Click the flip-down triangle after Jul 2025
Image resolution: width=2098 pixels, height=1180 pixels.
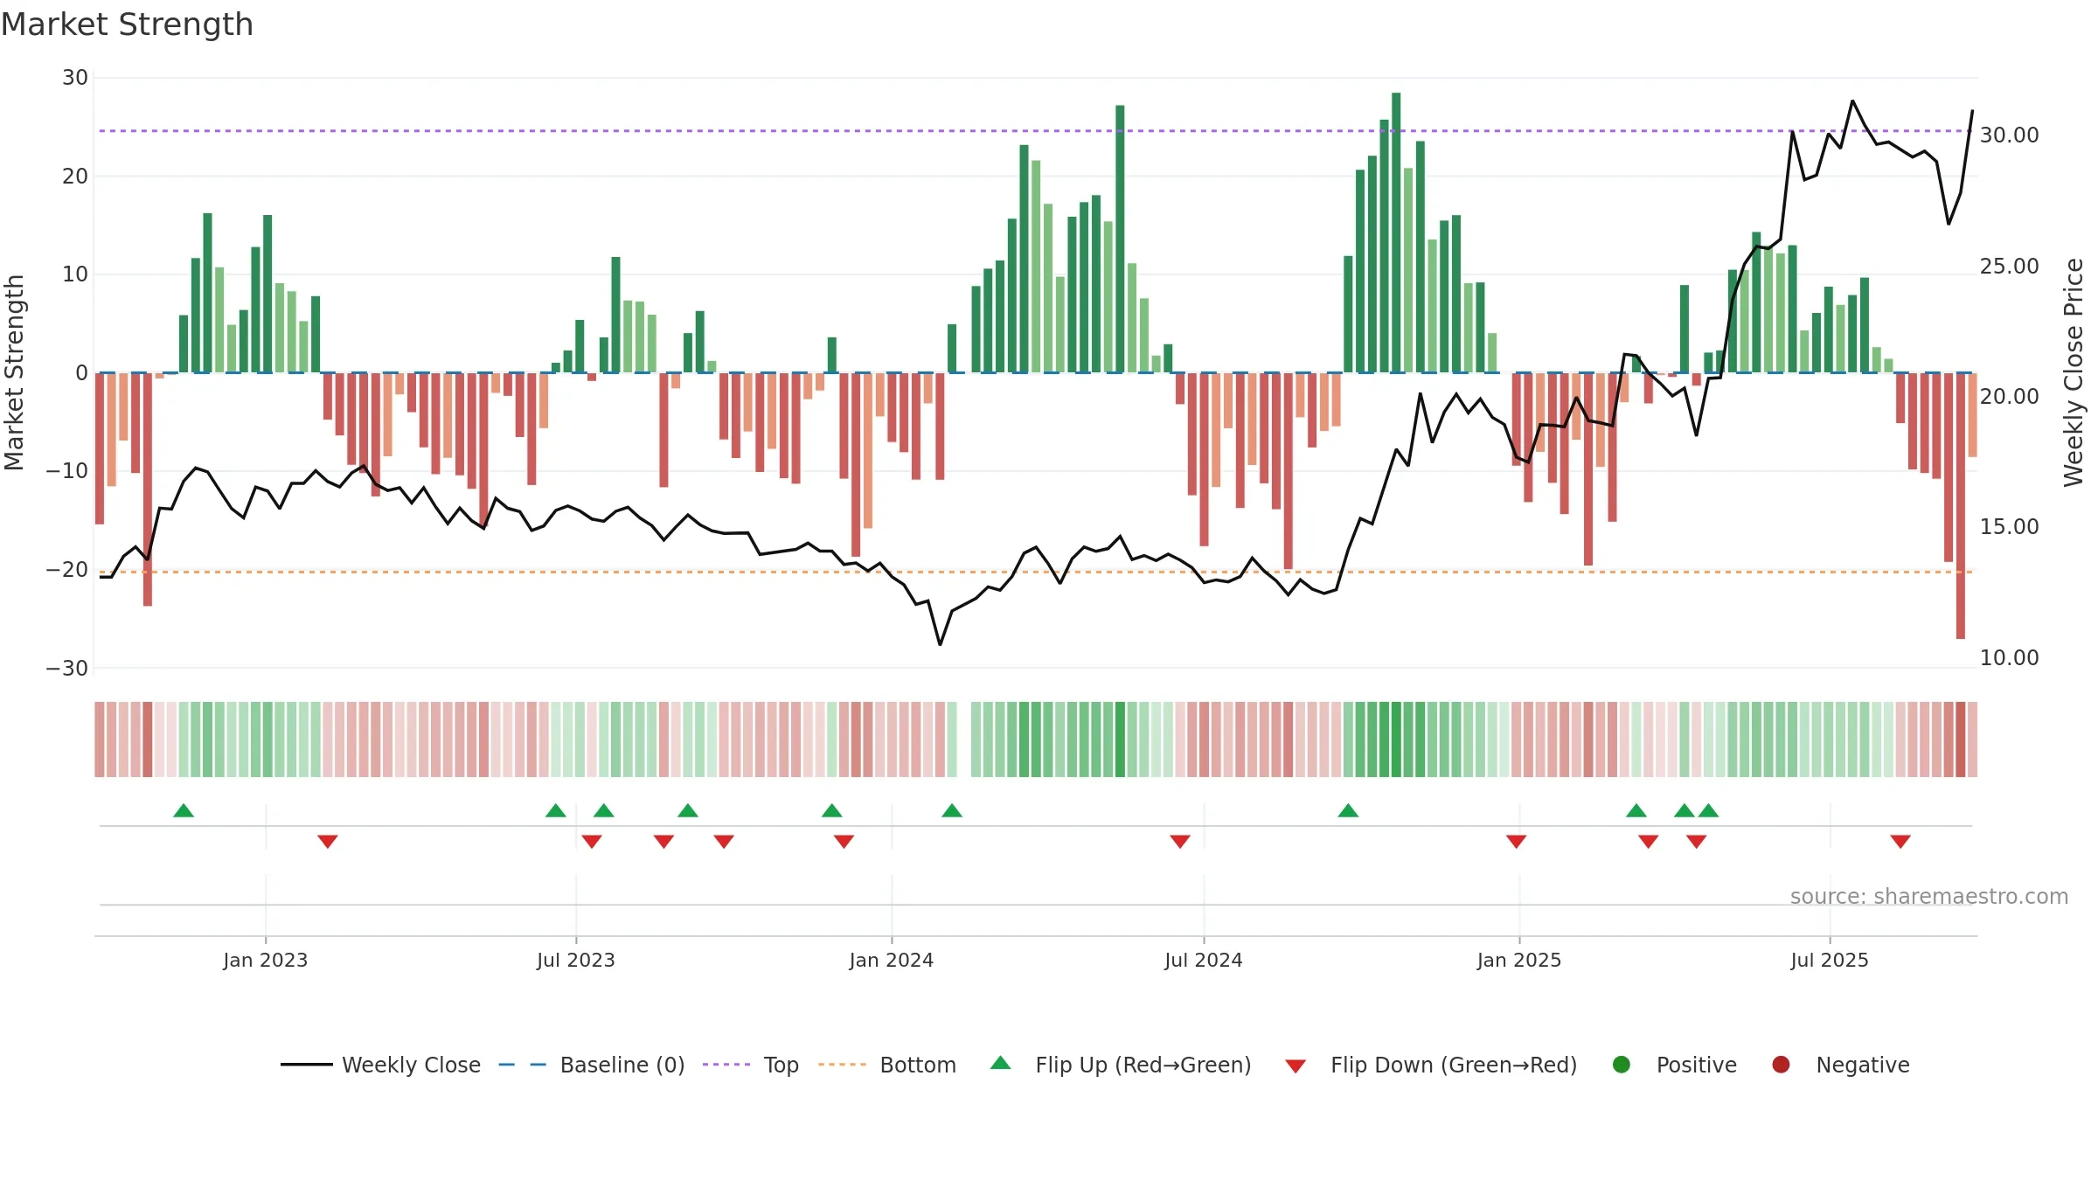click(x=1900, y=842)
